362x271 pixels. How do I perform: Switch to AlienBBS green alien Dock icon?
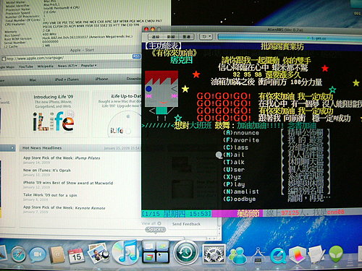[336, 254]
